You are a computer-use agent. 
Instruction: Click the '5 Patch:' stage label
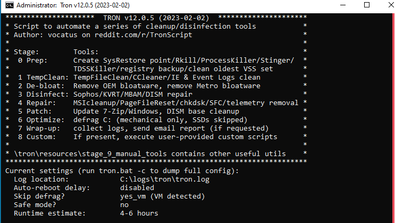(x=35, y=111)
